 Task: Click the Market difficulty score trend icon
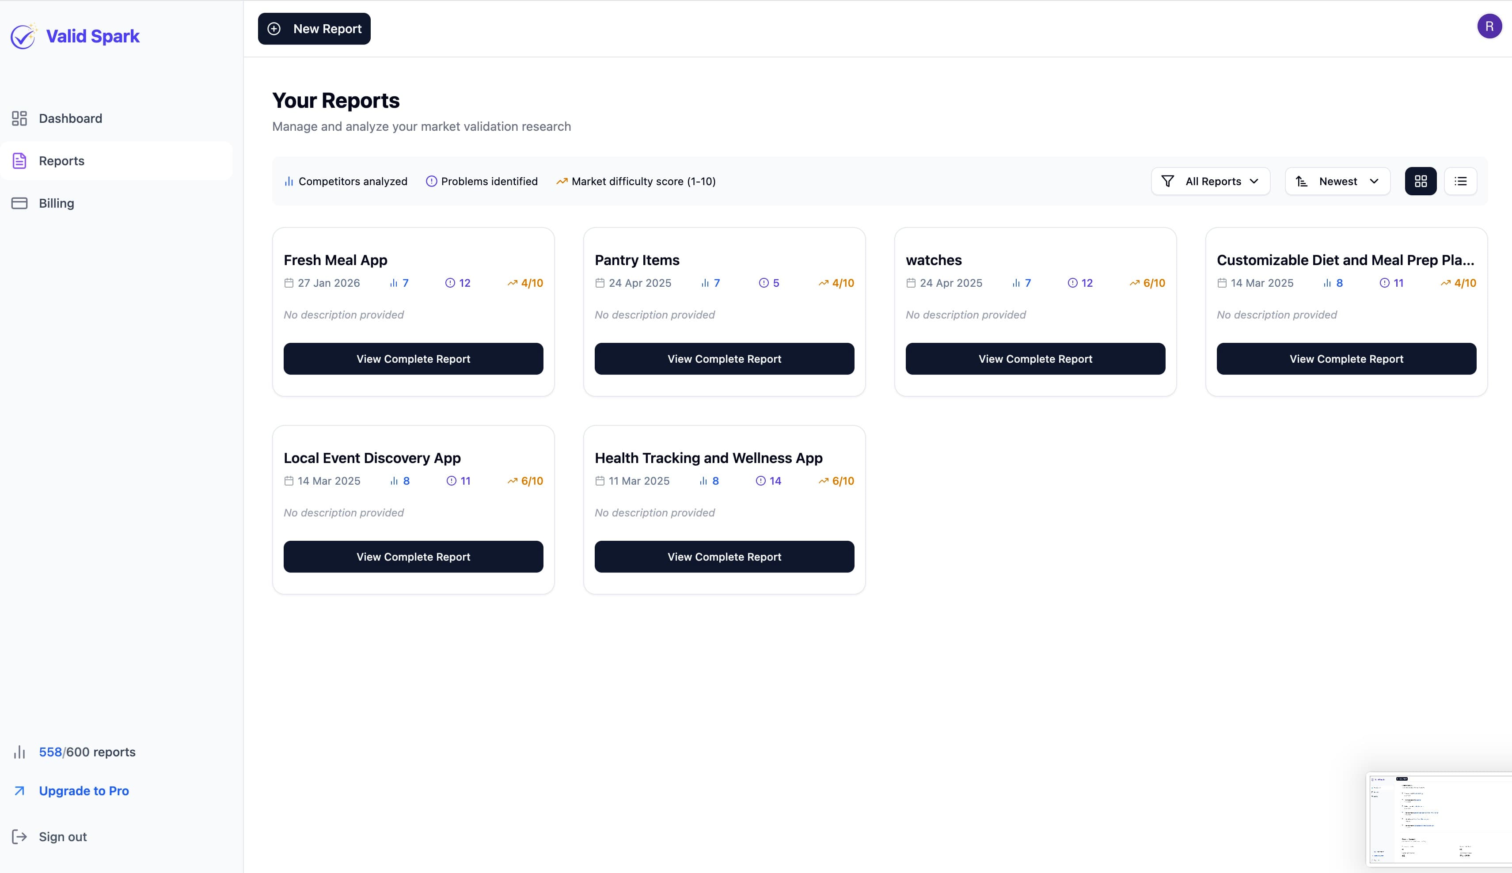[x=562, y=180]
